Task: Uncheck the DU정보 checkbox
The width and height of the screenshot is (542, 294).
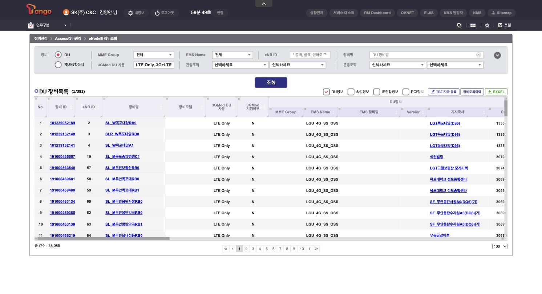Action: coord(326,92)
